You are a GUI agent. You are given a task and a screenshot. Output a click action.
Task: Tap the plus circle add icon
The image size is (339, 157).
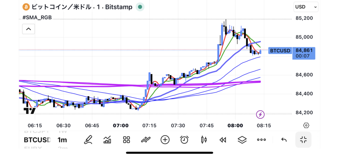point(165,140)
